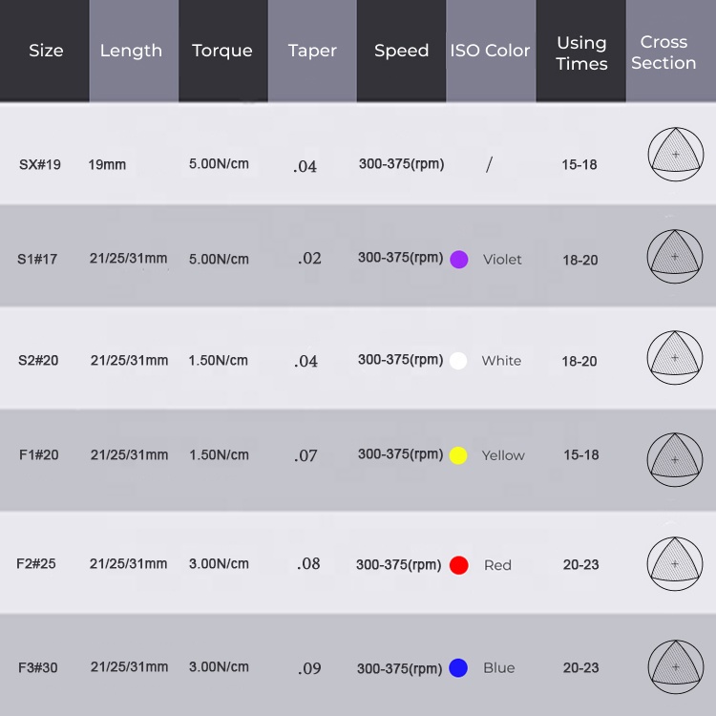The height and width of the screenshot is (716, 716).
Task: Click the S2#20 cross section icon
Action: (x=675, y=358)
